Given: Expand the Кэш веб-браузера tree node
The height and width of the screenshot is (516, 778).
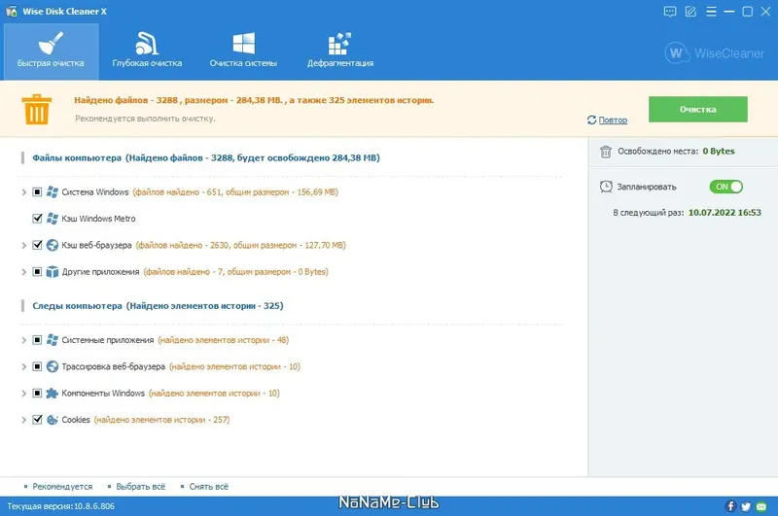Looking at the screenshot, I should point(23,245).
